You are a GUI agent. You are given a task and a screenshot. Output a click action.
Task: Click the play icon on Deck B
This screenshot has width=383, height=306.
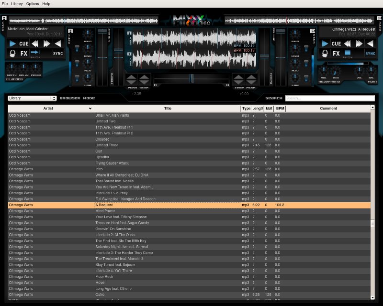pos(325,44)
